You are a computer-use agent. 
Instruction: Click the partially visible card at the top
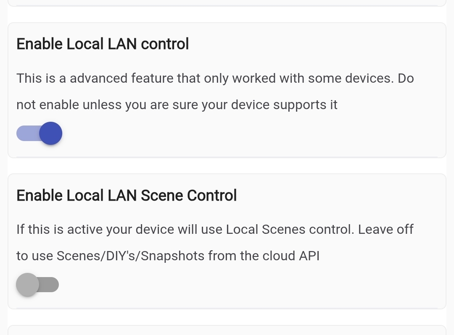tap(227, 3)
